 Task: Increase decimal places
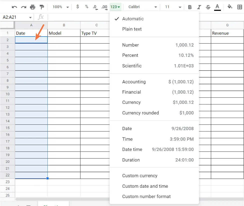pyautogui.click(x=104, y=7)
